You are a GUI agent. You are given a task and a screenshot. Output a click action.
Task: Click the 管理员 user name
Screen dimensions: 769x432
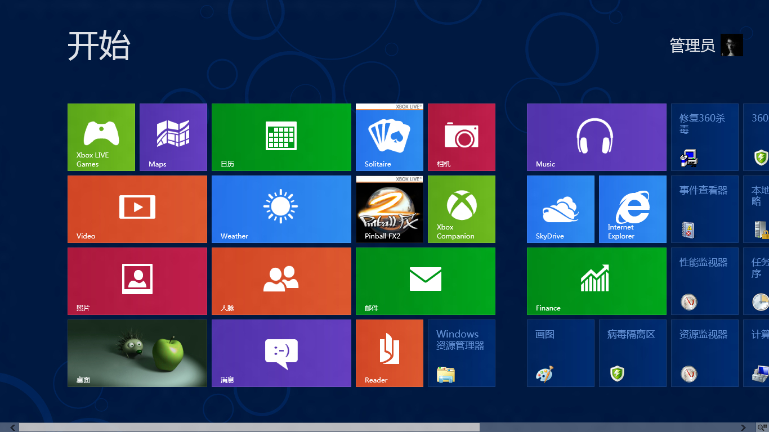point(692,46)
